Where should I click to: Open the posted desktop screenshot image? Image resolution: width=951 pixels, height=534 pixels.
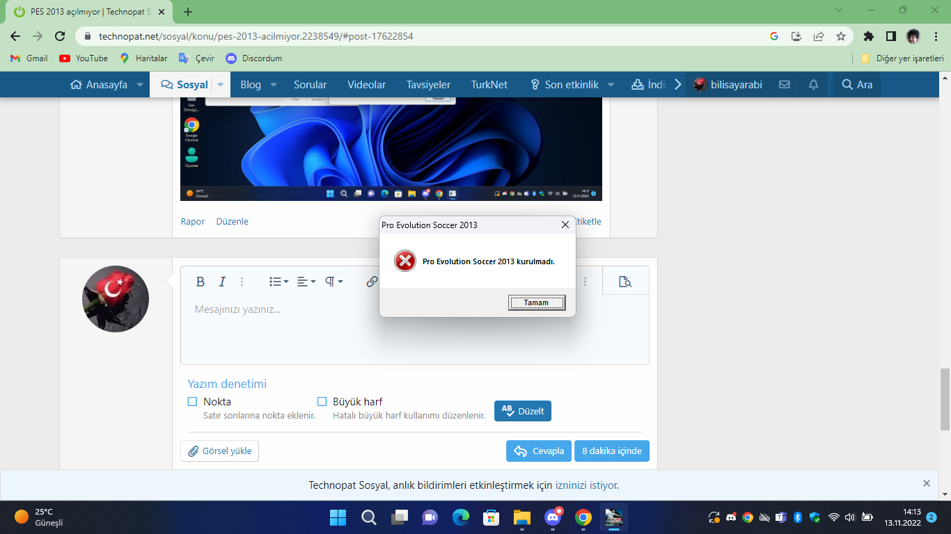(x=391, y=149)
